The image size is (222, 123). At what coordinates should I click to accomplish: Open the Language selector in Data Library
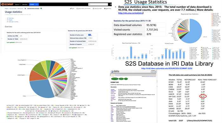tap(153, 72)
